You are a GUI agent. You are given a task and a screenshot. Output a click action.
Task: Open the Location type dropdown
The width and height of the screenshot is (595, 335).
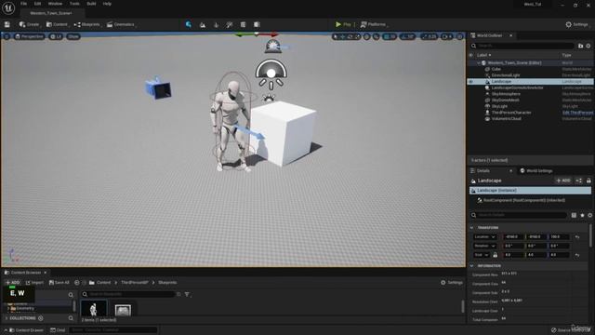tap(485, 237)
